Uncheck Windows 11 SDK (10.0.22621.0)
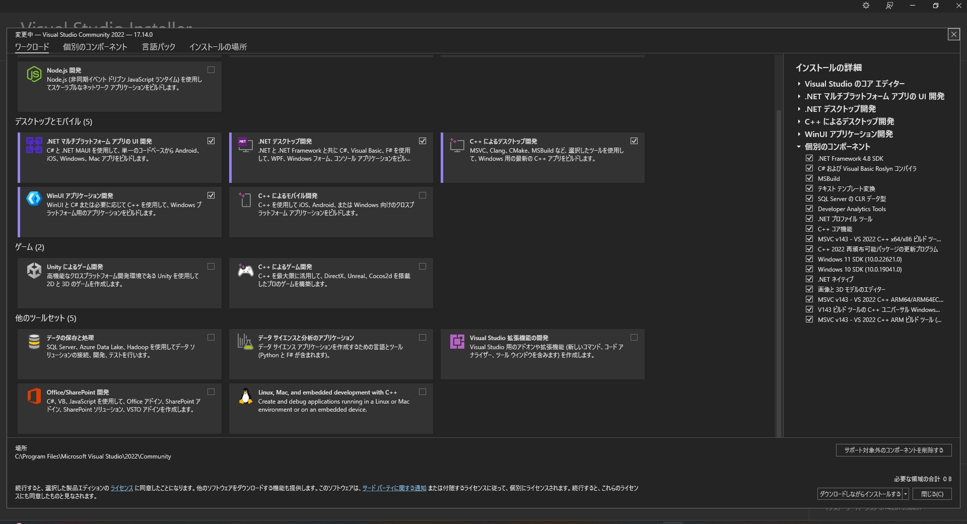 [809, 259]
